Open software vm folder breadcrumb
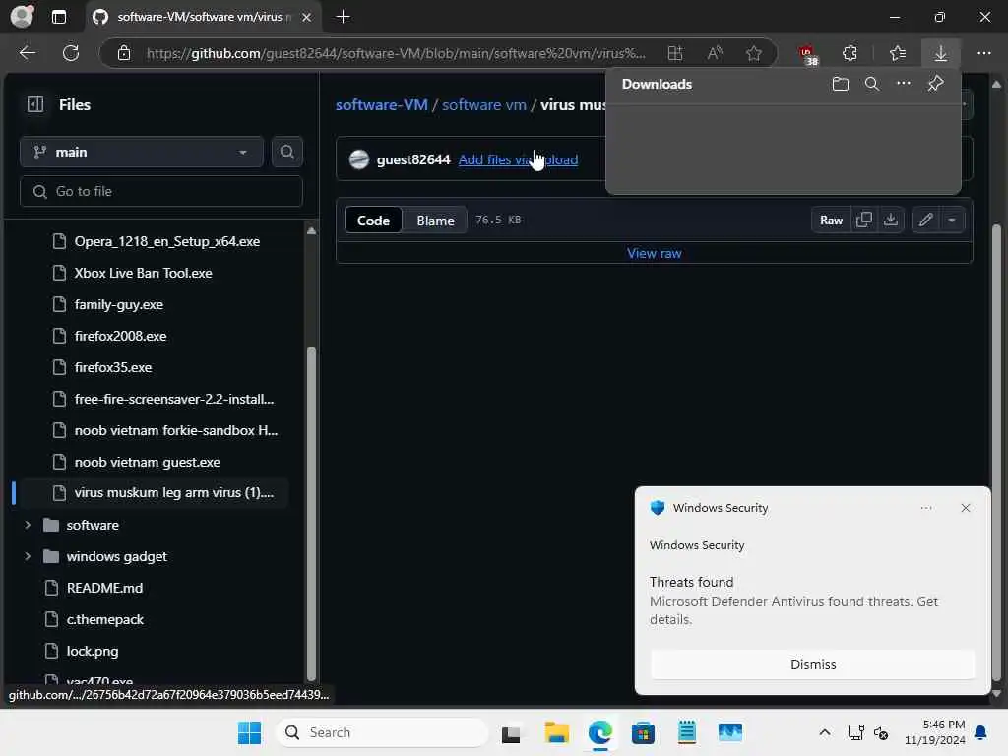Image resolution: width=1008 pixels, height=756 pixels. pyautogui.click(x=484, y=104)
